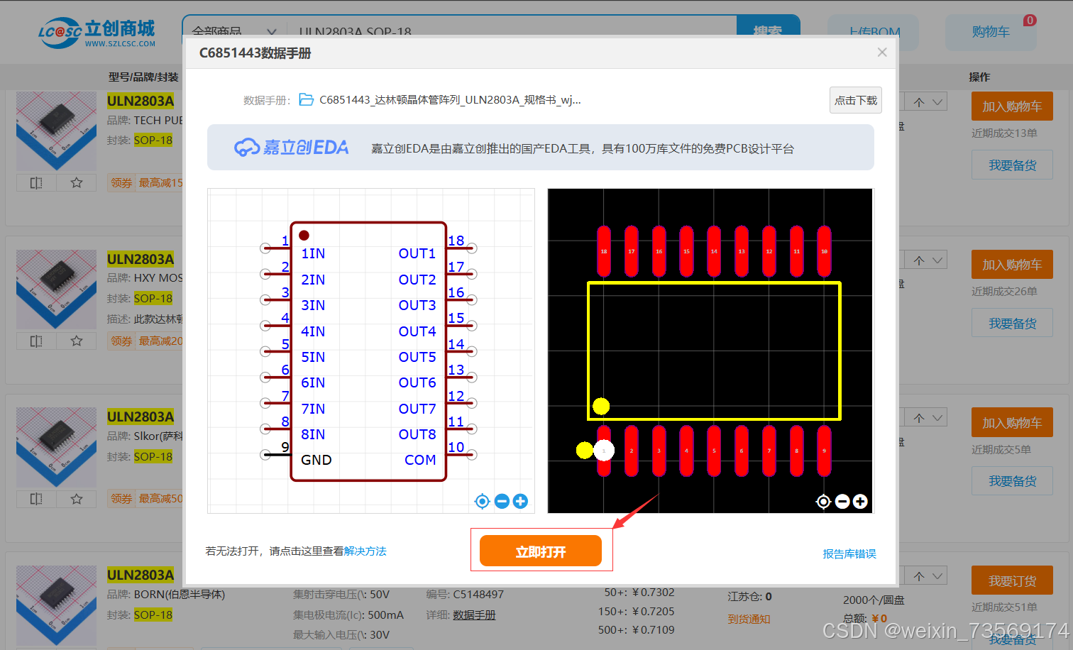Click the OUT1 pin label in schematic
The height and width of the screenshot is (650, 1073).
[x=417, y=253]
